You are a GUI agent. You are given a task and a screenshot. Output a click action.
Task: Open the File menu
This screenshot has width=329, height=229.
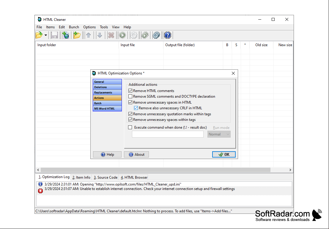39,27
